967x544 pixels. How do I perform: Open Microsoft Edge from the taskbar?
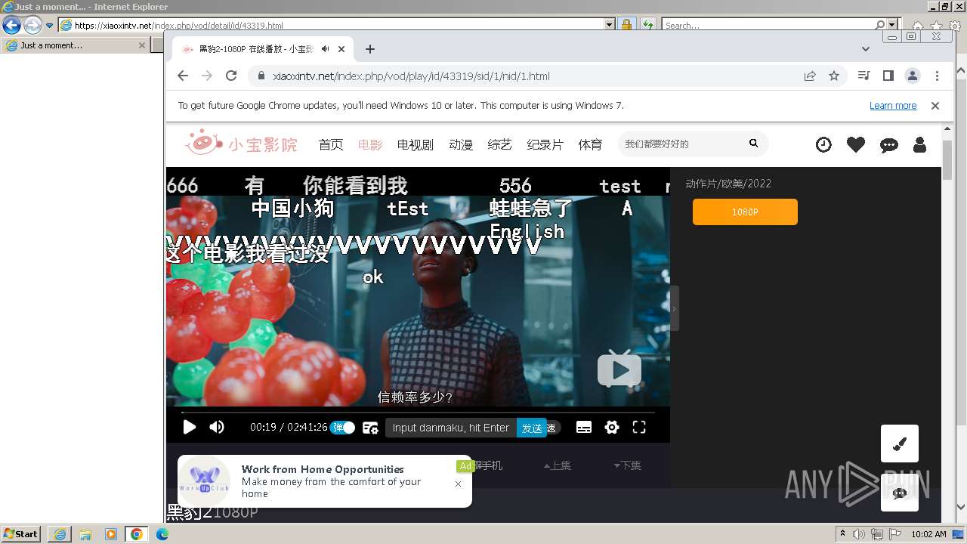pyautogui.click(x=162, y=534)
